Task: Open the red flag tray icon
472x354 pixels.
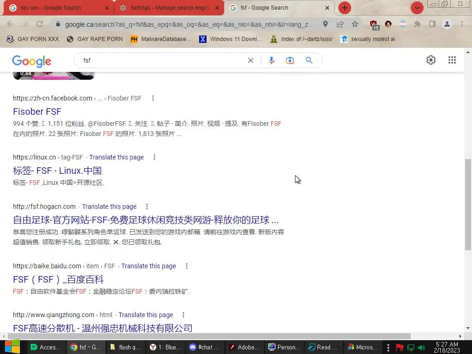Action: [x=400, y=348]
